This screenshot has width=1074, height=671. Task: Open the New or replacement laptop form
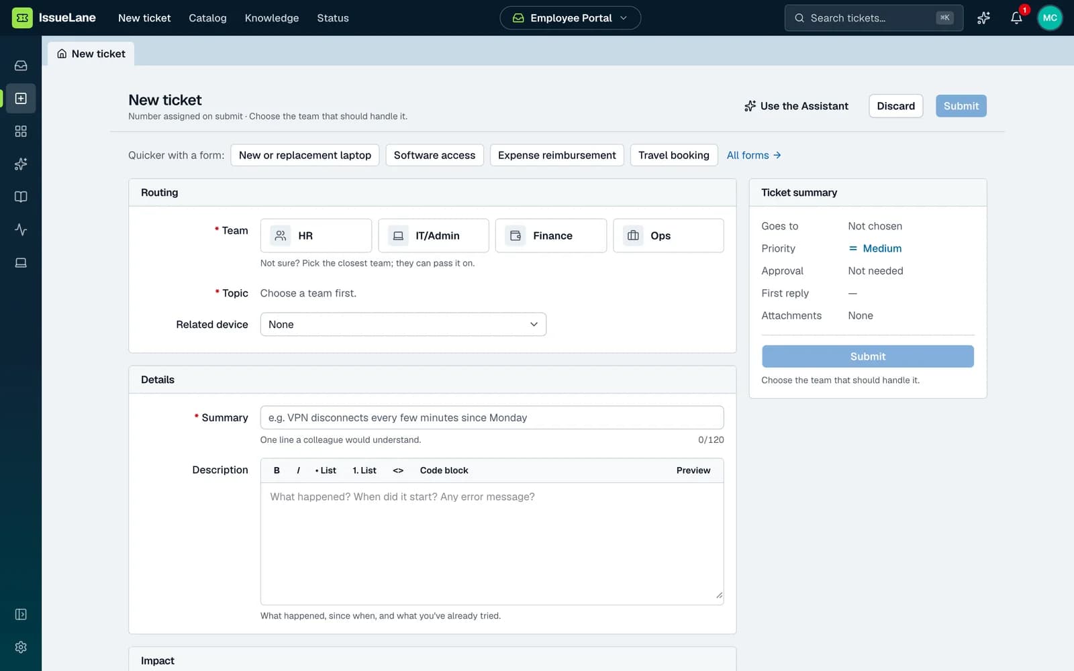click(x=305, y=155)
